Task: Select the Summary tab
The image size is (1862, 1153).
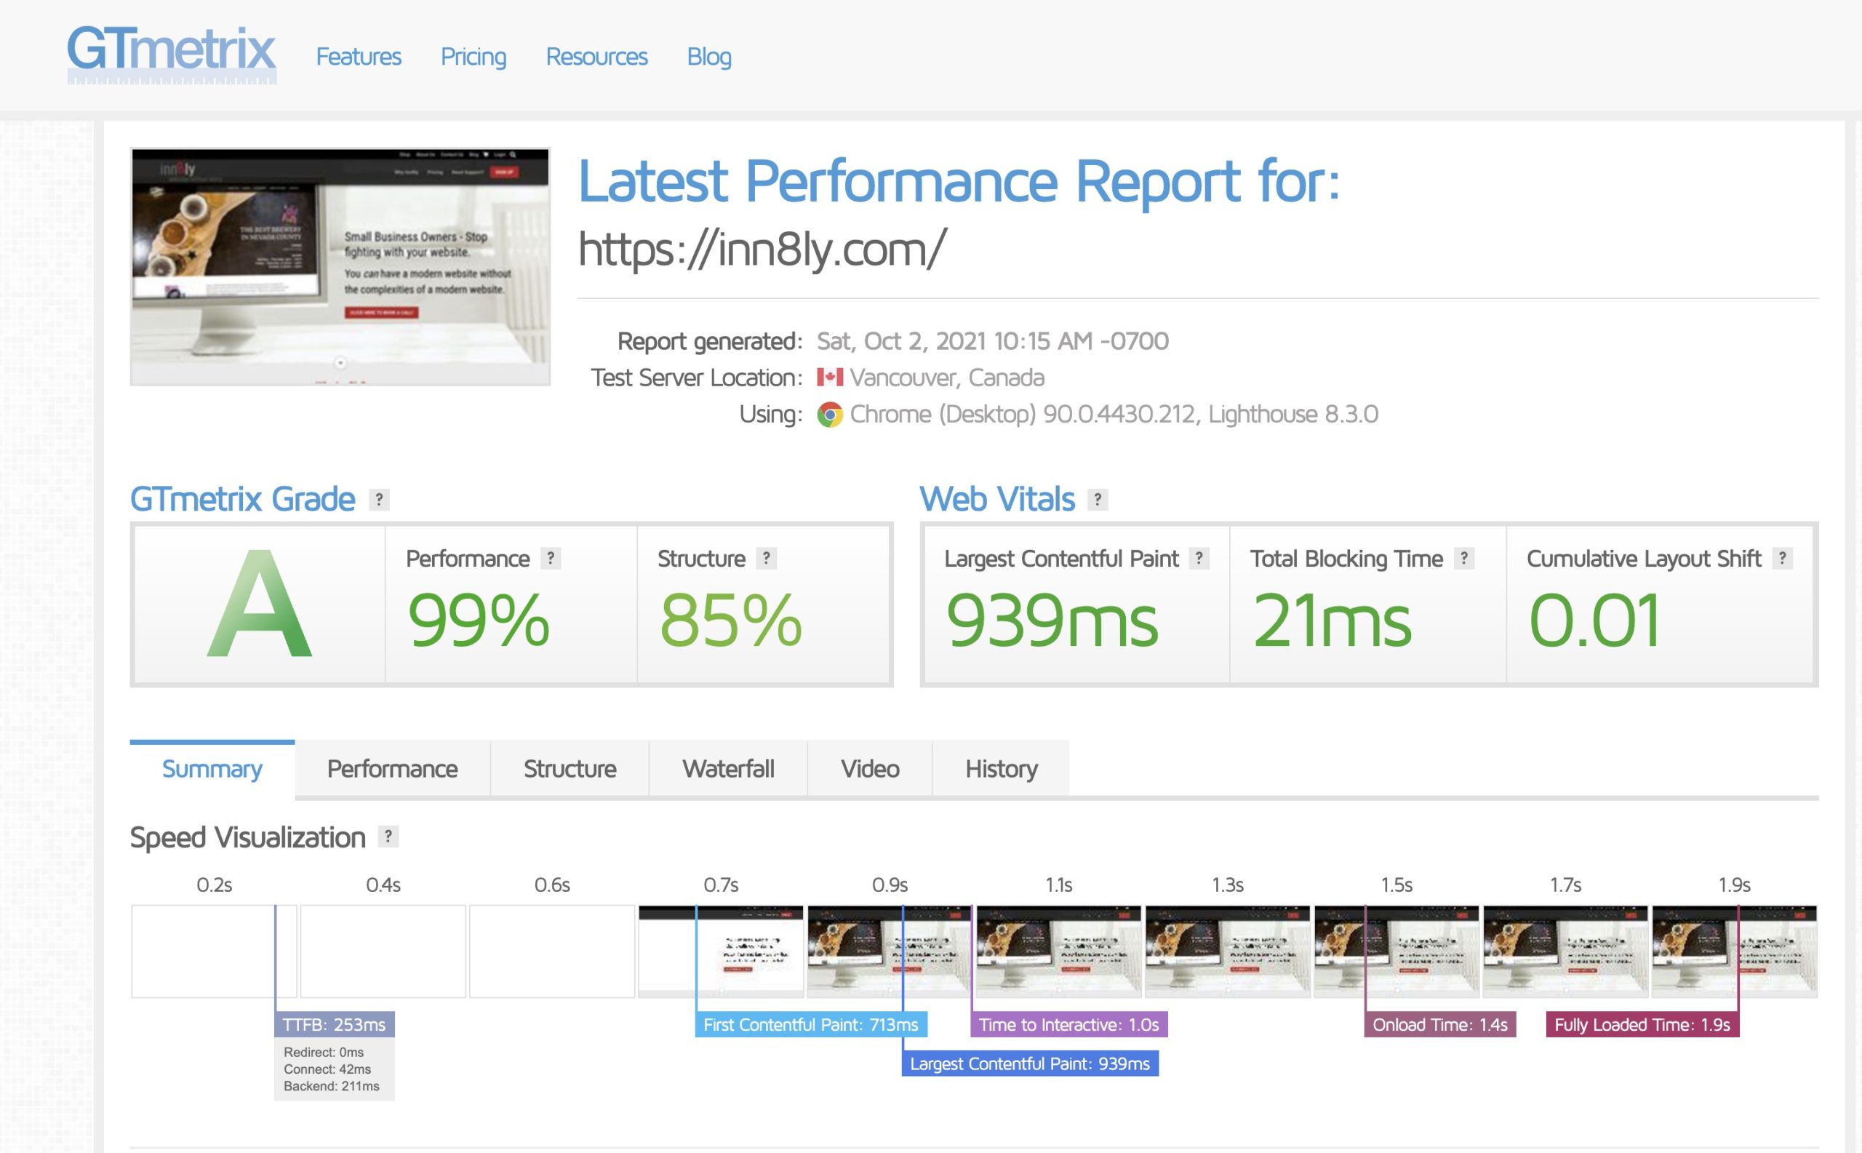Action: coord(212,769)
